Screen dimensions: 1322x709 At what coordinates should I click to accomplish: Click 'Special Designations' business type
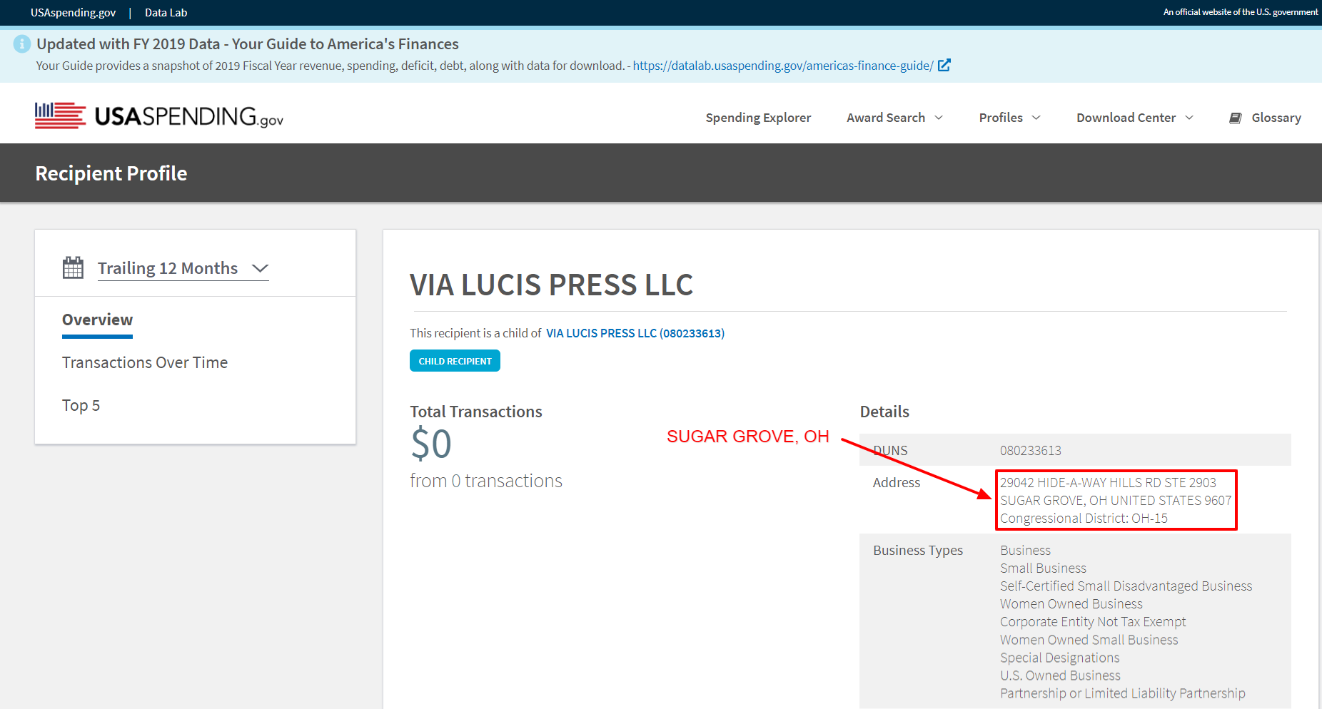[1060, 658]
